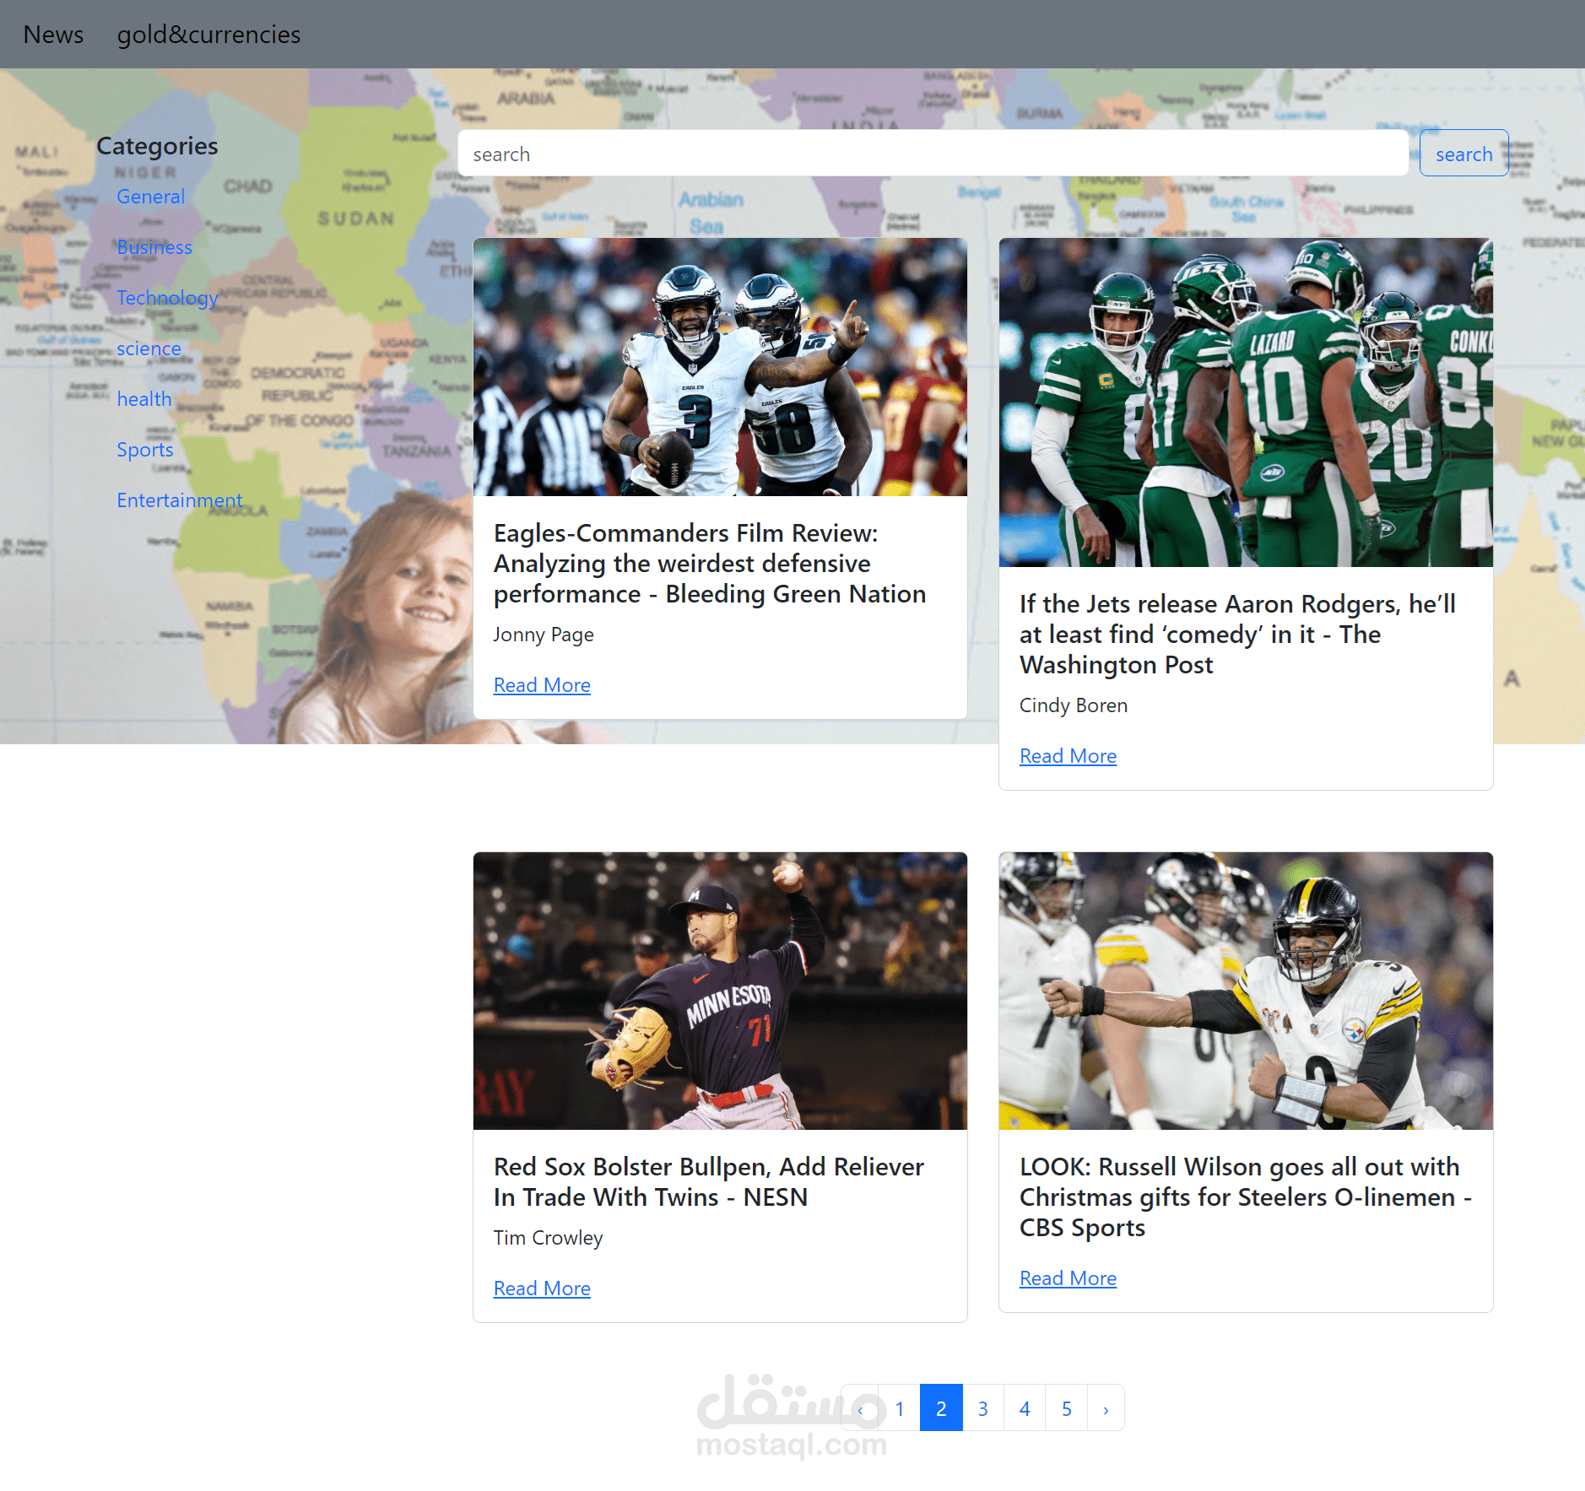Image resolution: width=1585 pixels, height=1491 pixels.
Task: Select the Business category
Action: pyautogui.click(x=154, y=247)
